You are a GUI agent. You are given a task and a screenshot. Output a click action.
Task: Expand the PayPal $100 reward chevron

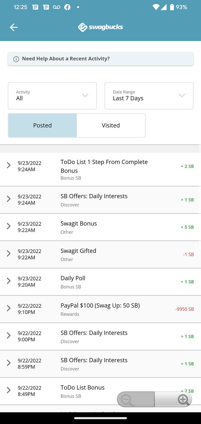(9, 308)
